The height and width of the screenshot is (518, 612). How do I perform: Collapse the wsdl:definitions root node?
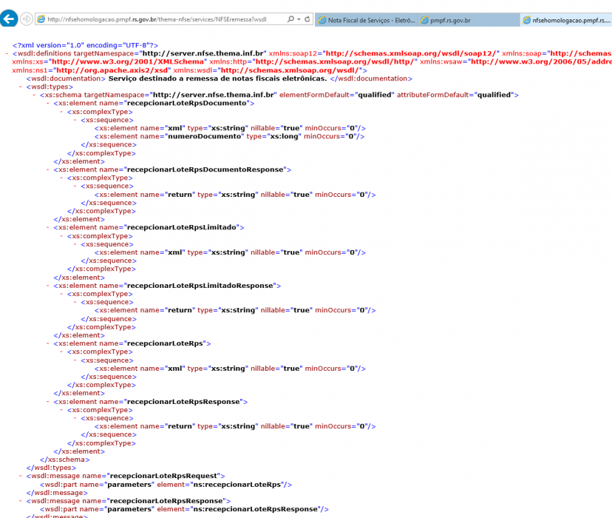[7, 53]
